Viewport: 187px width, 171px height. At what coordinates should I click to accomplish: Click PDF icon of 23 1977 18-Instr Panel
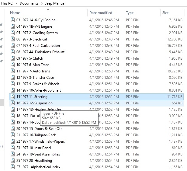tap(13, 148)
